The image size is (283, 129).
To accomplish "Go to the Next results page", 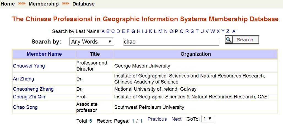I will click(x=176, y=119).
